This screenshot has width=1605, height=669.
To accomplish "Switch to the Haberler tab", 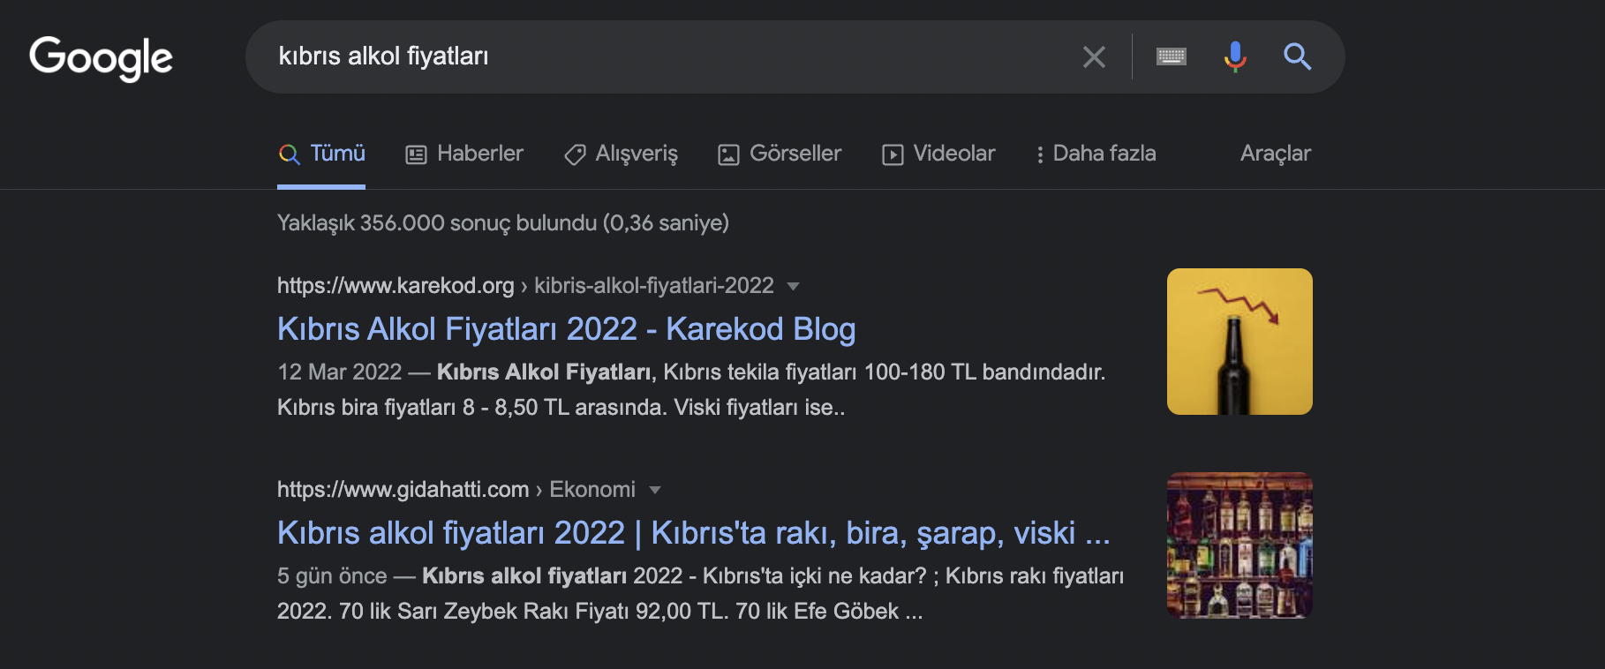I will pos(464,154).
